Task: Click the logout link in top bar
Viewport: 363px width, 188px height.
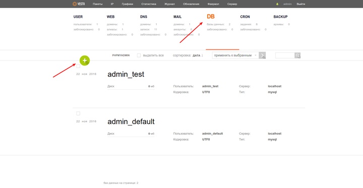Action: click(x=300, y=4)
